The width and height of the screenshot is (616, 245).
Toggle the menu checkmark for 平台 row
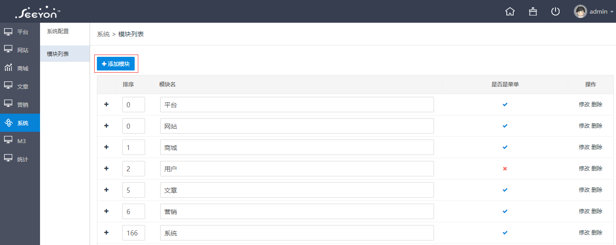(505, 105)
